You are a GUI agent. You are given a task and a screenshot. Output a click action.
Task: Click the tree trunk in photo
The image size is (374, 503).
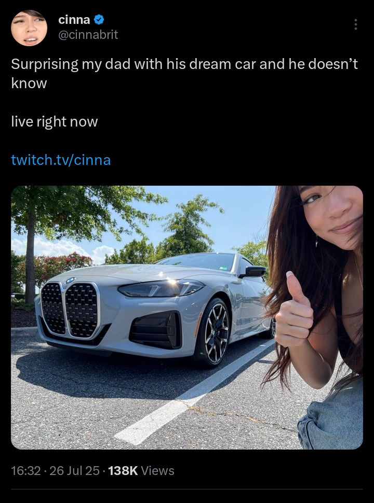tap(30, 257)
